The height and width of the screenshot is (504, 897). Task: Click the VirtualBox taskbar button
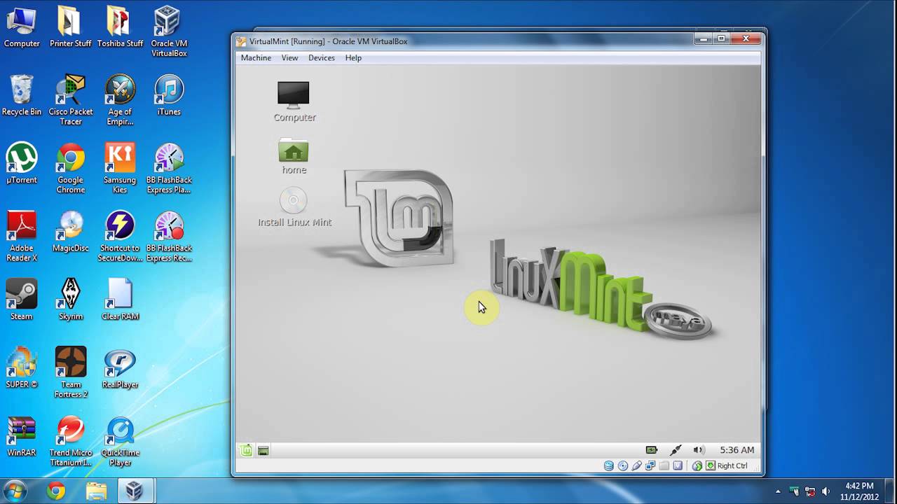click(135, 491)
